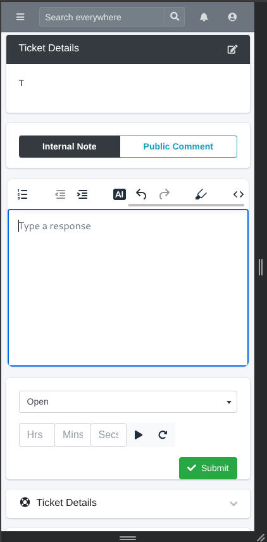Click the bottom horizontal resize handle
Screen dimensions: 267x542
128,538
